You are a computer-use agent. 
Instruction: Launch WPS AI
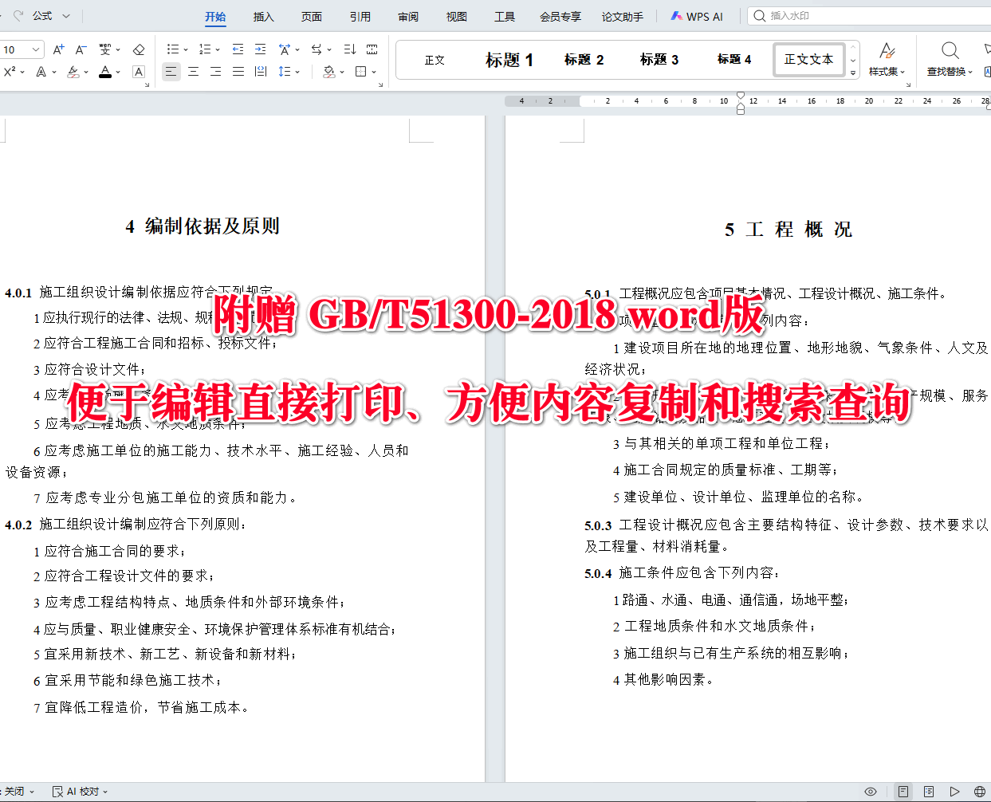point(697,16)
